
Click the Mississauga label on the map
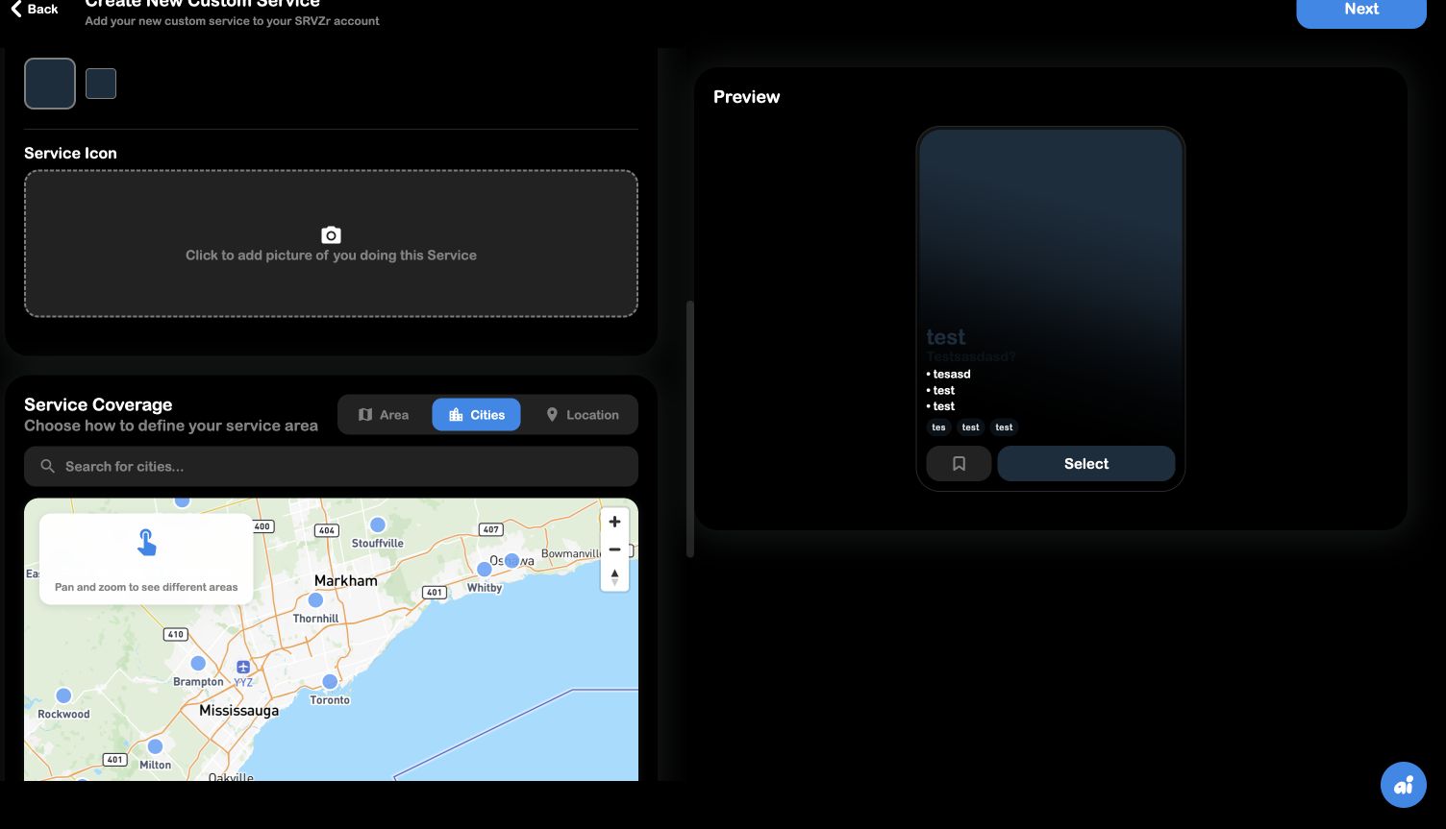tap(239, 711)
